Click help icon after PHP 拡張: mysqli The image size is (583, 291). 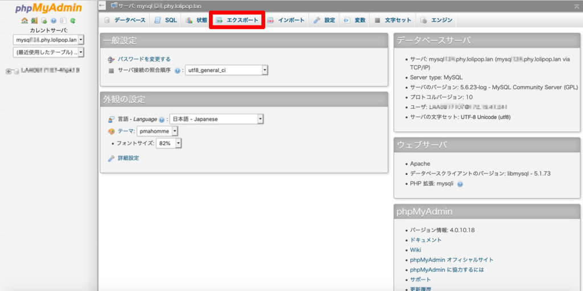click(460, 184)
